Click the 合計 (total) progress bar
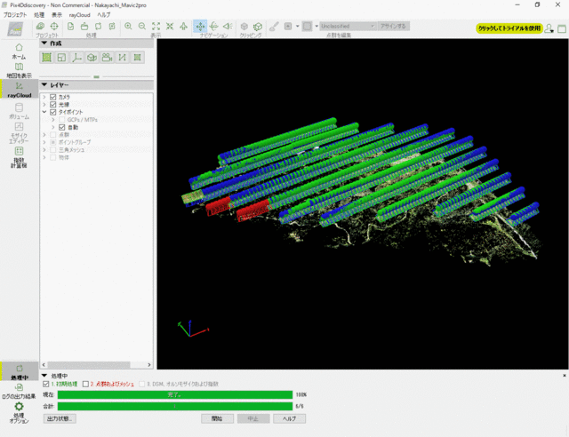The height and width of the screenshot is (437, 569). tap(175, 406)
